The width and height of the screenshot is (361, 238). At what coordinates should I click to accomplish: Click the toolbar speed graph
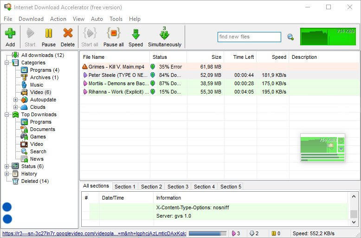pyautogui.click(x=328, y=37)
